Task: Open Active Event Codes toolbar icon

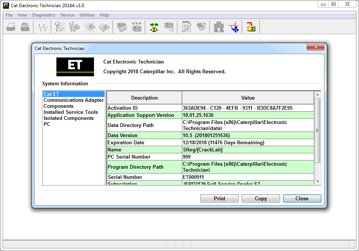Action: pyautogui.click(x=89, y=27)
